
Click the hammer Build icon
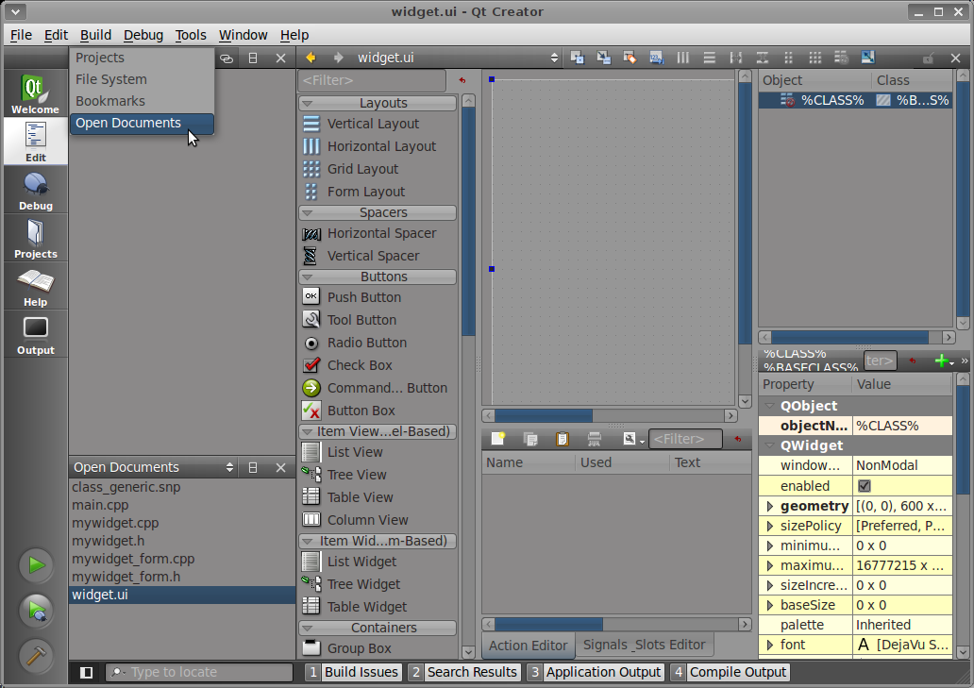click(36, 656)
